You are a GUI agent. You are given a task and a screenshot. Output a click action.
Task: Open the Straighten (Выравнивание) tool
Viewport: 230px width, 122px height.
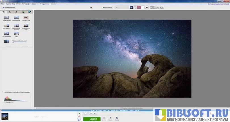(16, 18)
